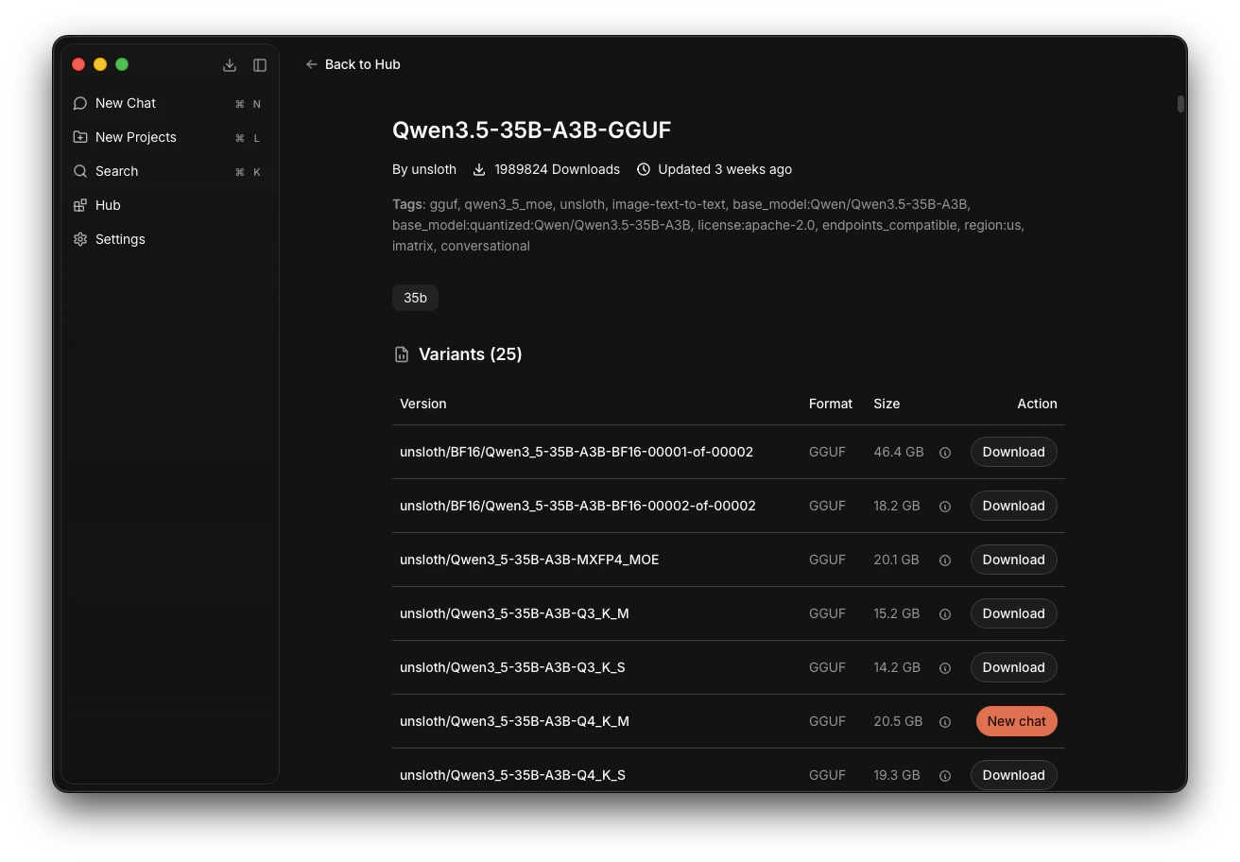Click the Settings gear icon
Image resolution: width=1240 pixels, height=862 pixels.
[x=80, y=239]
